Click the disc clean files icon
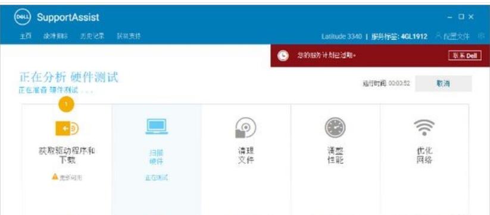The image size is (490, 215). click(246, 128)
